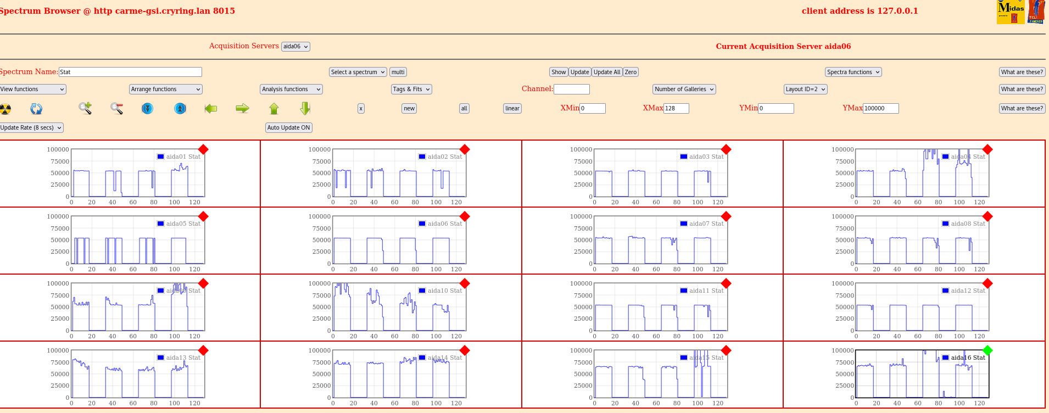Open the Analysis functions menu
Image resolution: width=1049 pixels, height=413 pixels.
coord(291,90)
